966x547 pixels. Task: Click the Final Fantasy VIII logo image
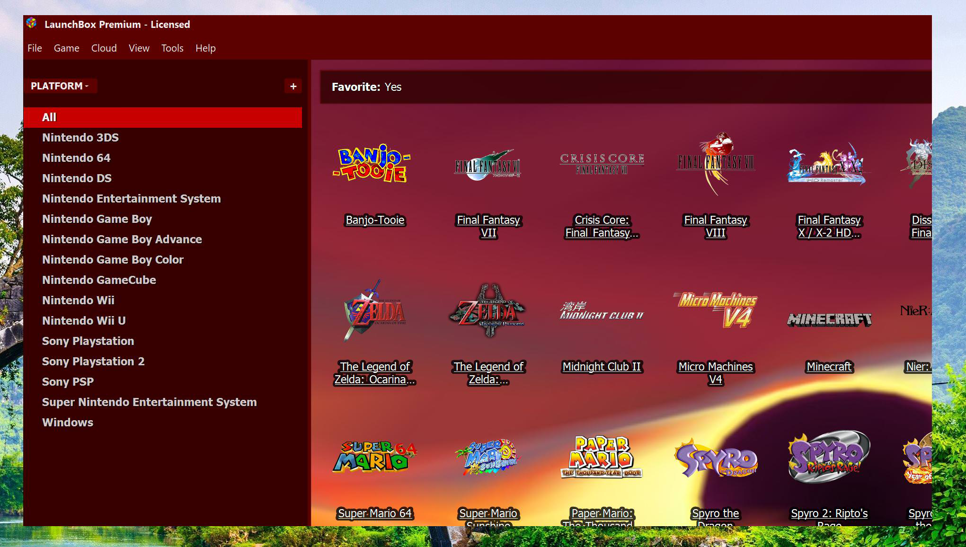point(716,164)
